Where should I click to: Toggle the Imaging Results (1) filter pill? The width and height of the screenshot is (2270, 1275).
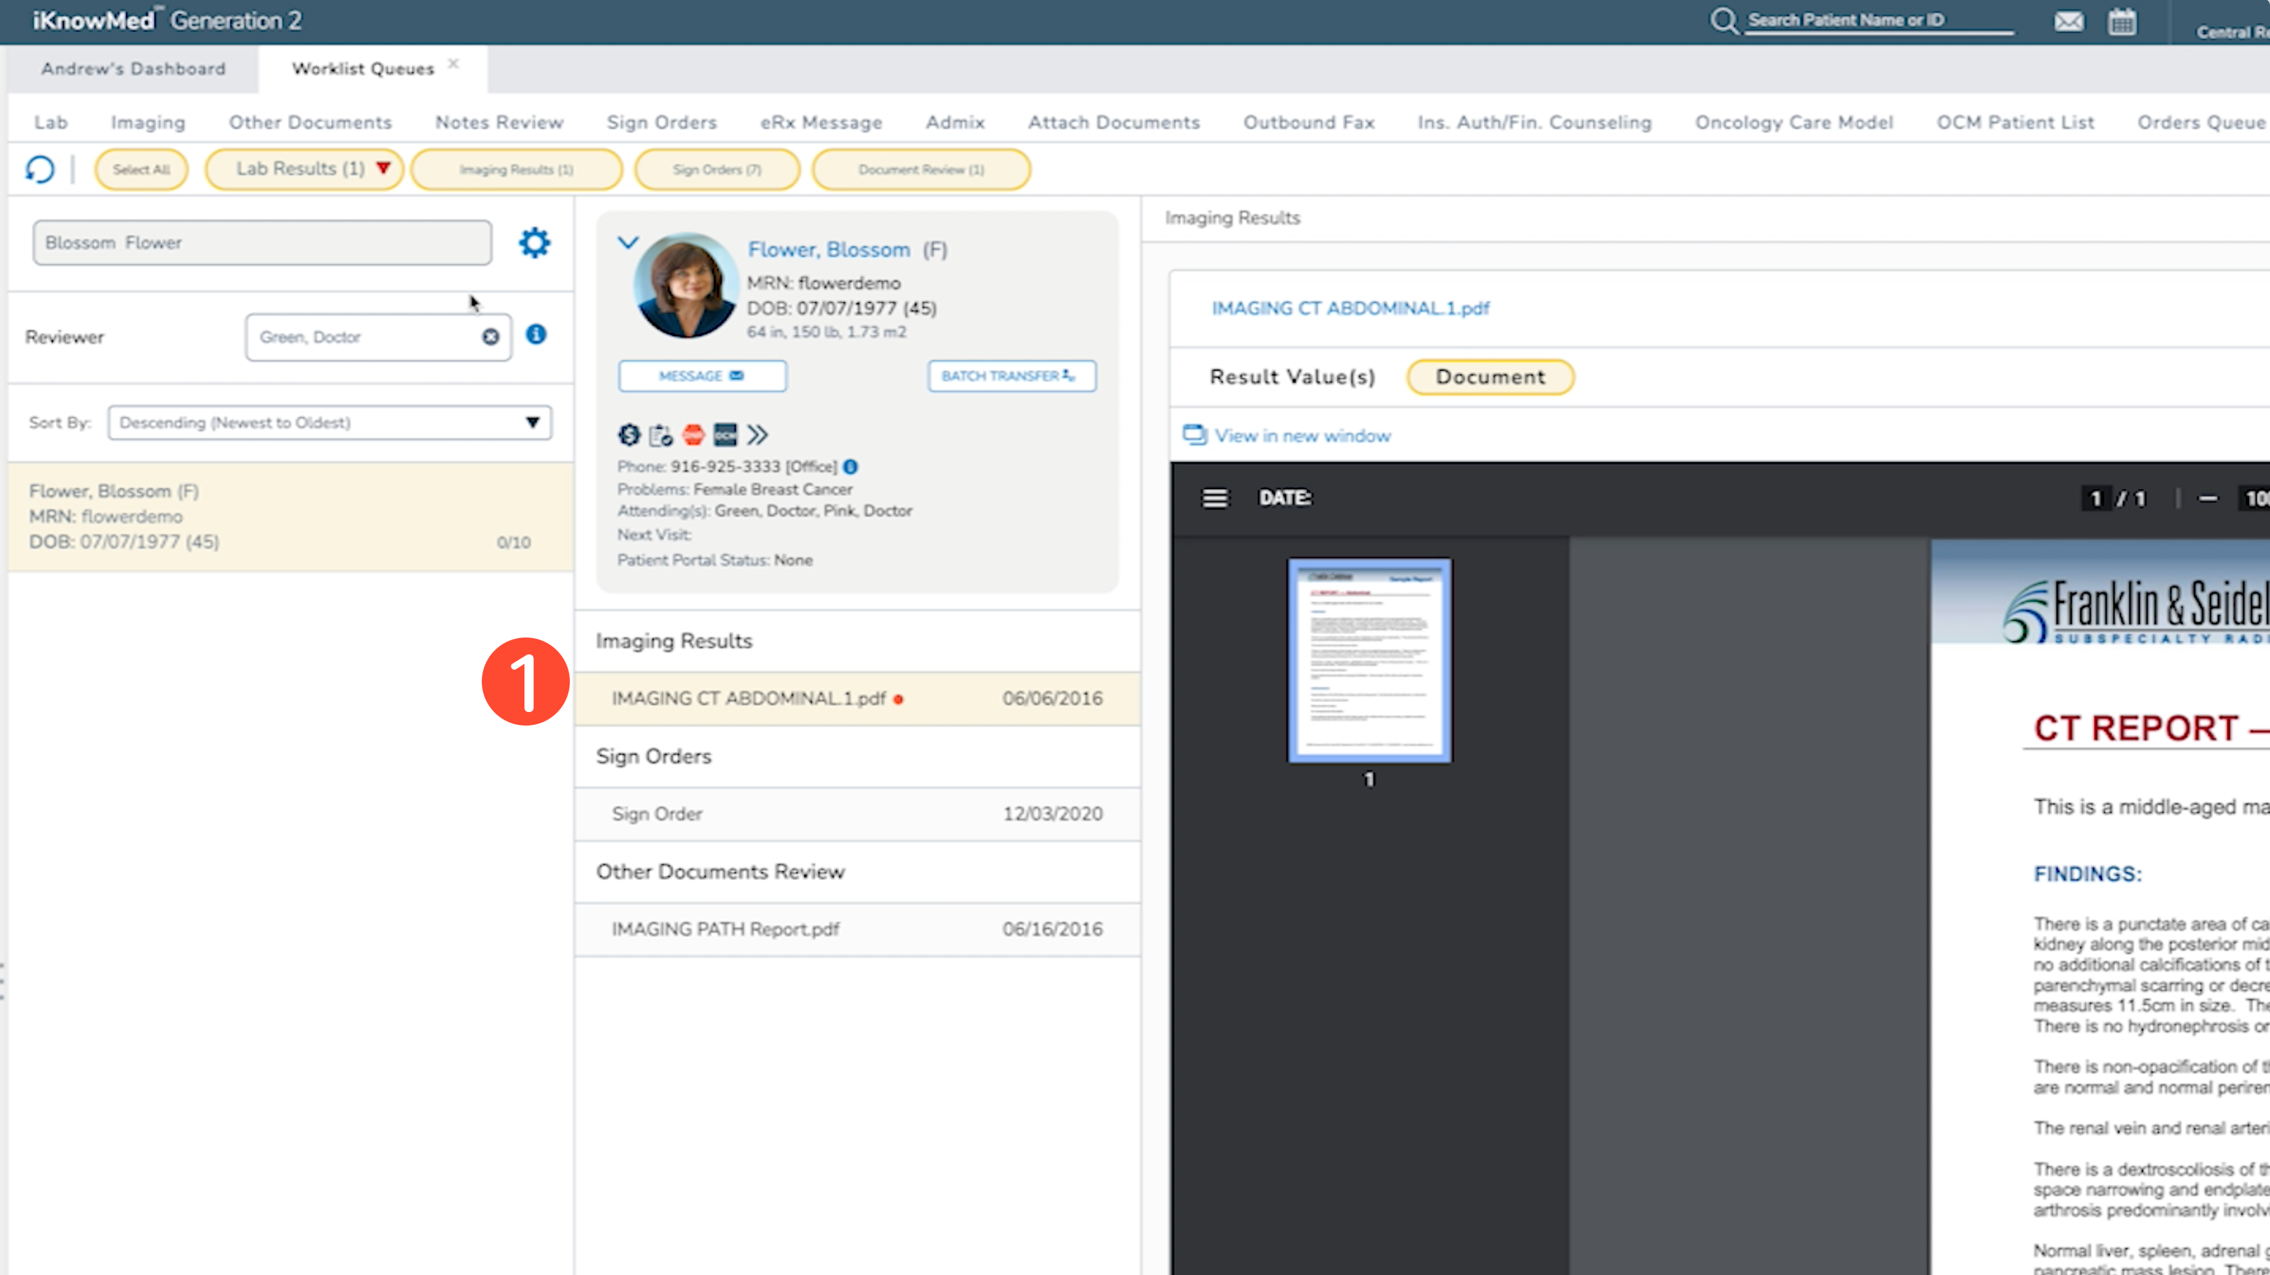[516, 169]
